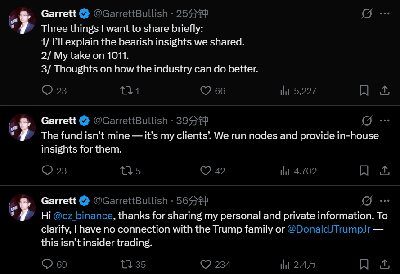Reply to the 'Three things' tweet
This screenshot has width=400, height=274.
[x=48, y=90]
